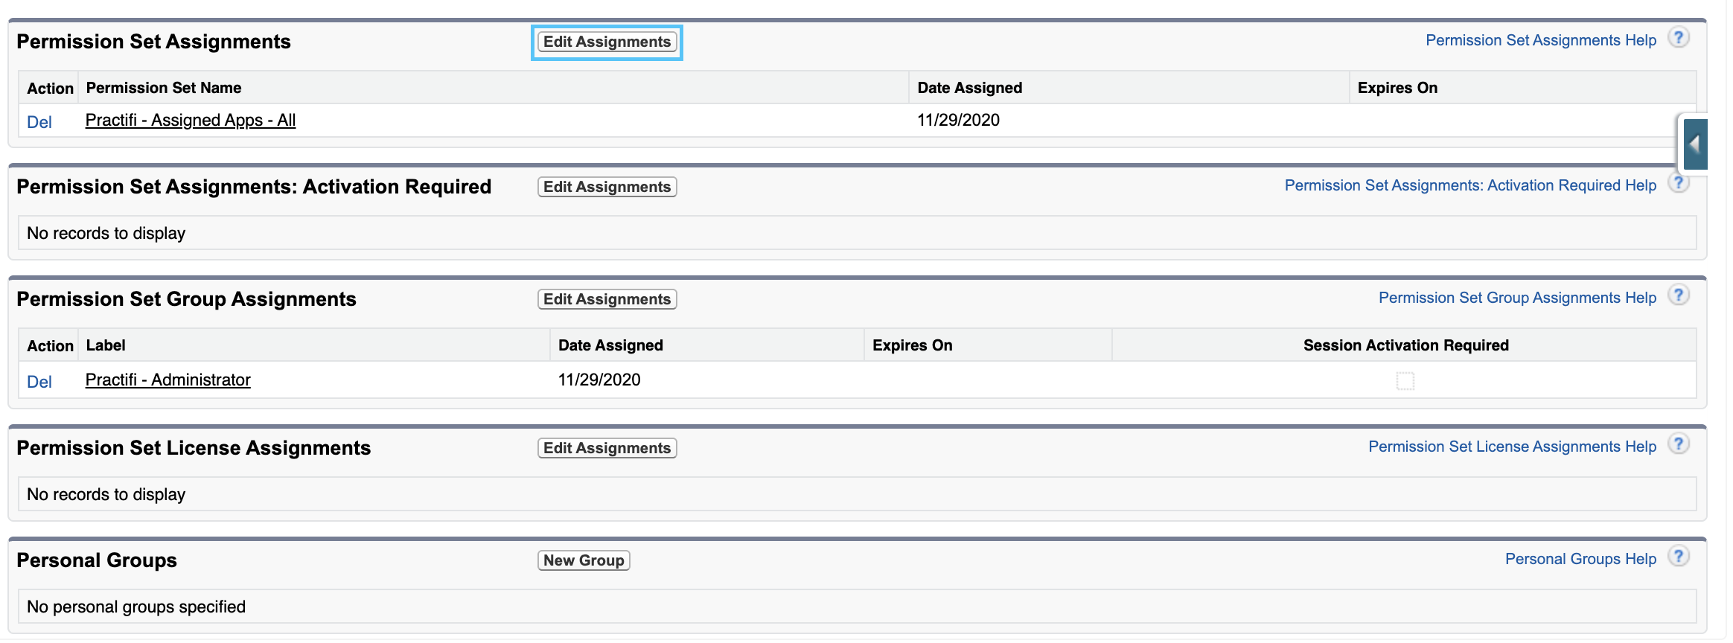This screenshot has width=1733, height=643.
Task: Click Date Assigned header in Permission Set Assignments
Action: [x=969, y=88]
